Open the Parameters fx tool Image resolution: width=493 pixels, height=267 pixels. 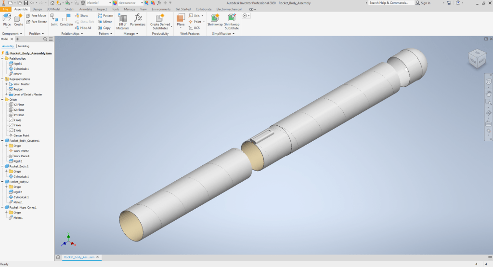point(138,20)
